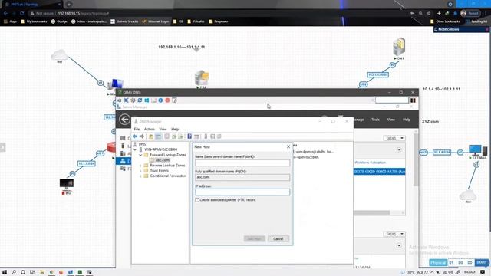Open the Webmail Login bookmark
Viewport: 491px width, 276px height.
pyautogui.click(x=155, y=21)
